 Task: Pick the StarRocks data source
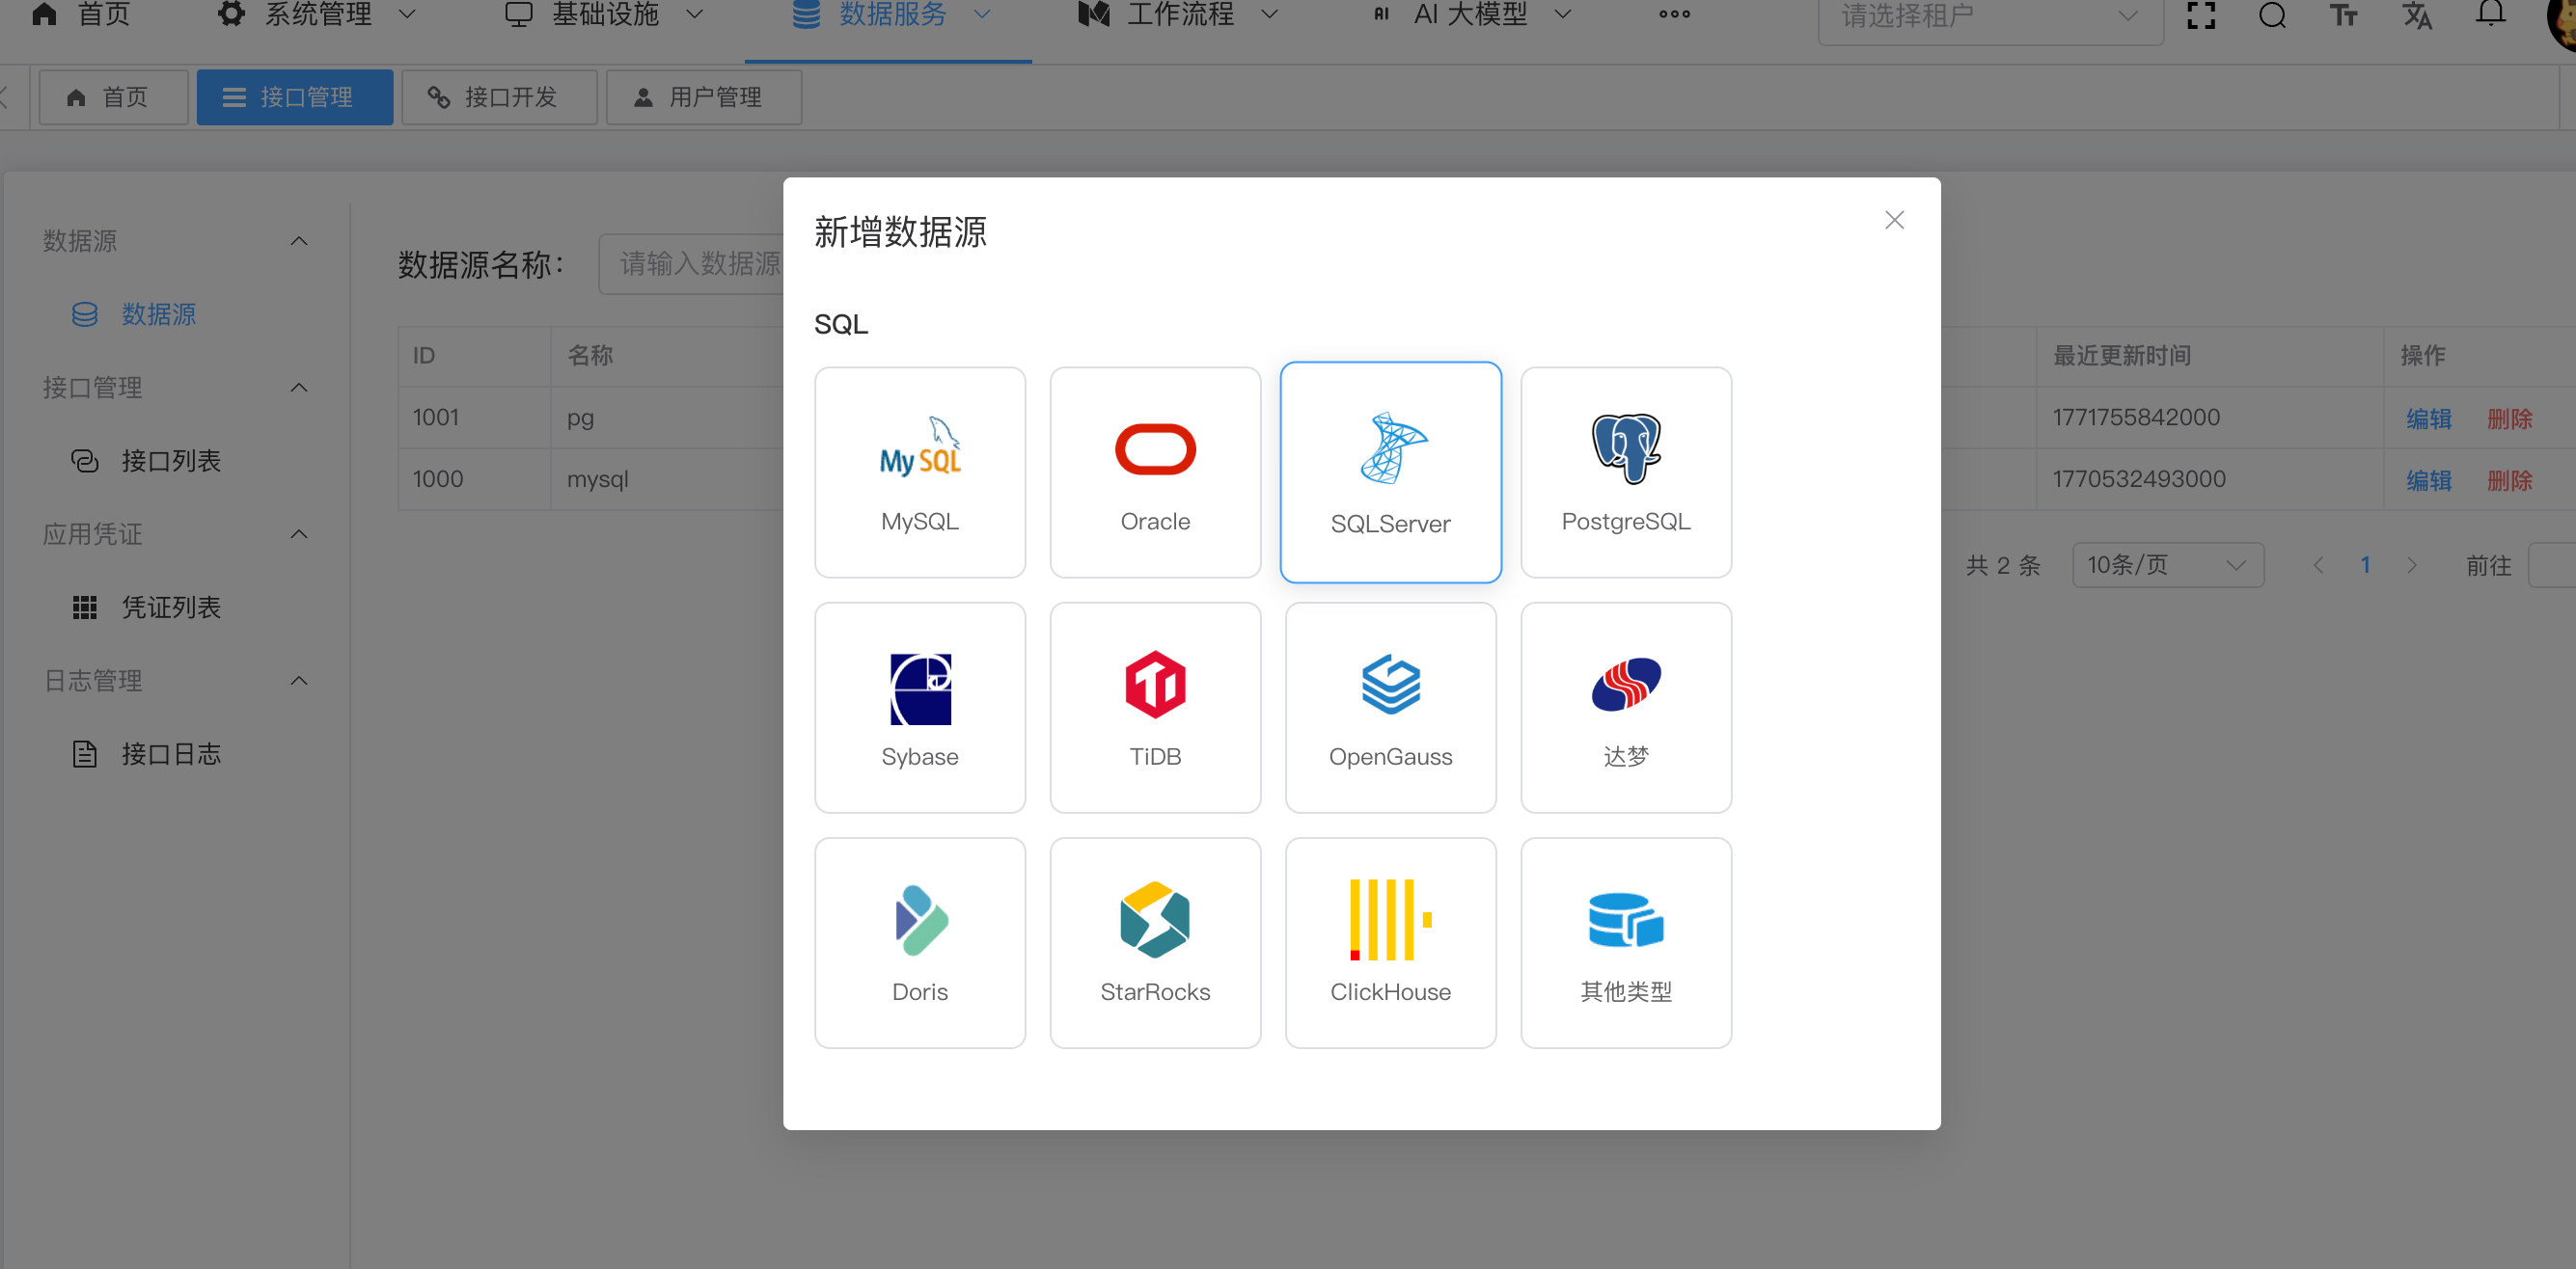[1154, 942]
